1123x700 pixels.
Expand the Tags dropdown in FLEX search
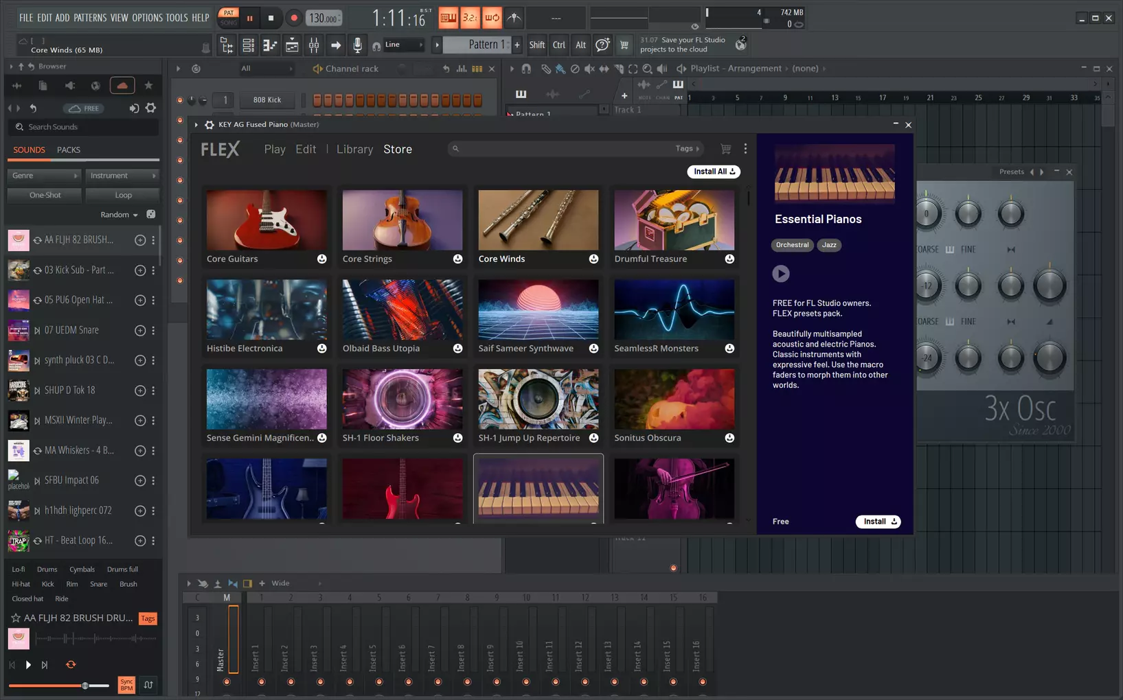point(688,148)
